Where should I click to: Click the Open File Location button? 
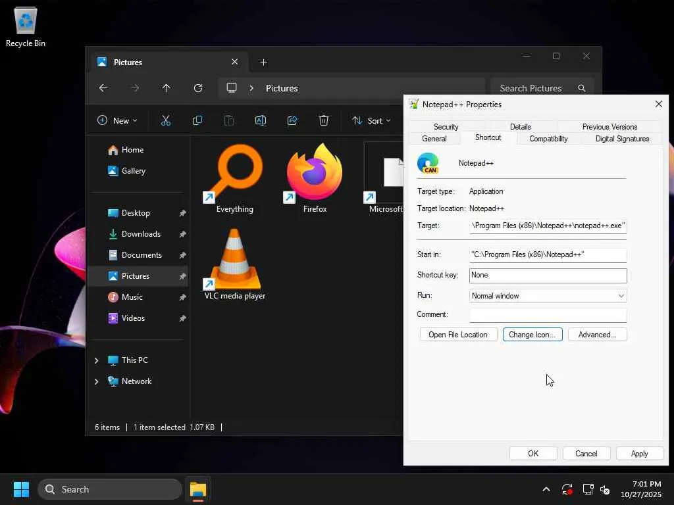click(458, 335)
